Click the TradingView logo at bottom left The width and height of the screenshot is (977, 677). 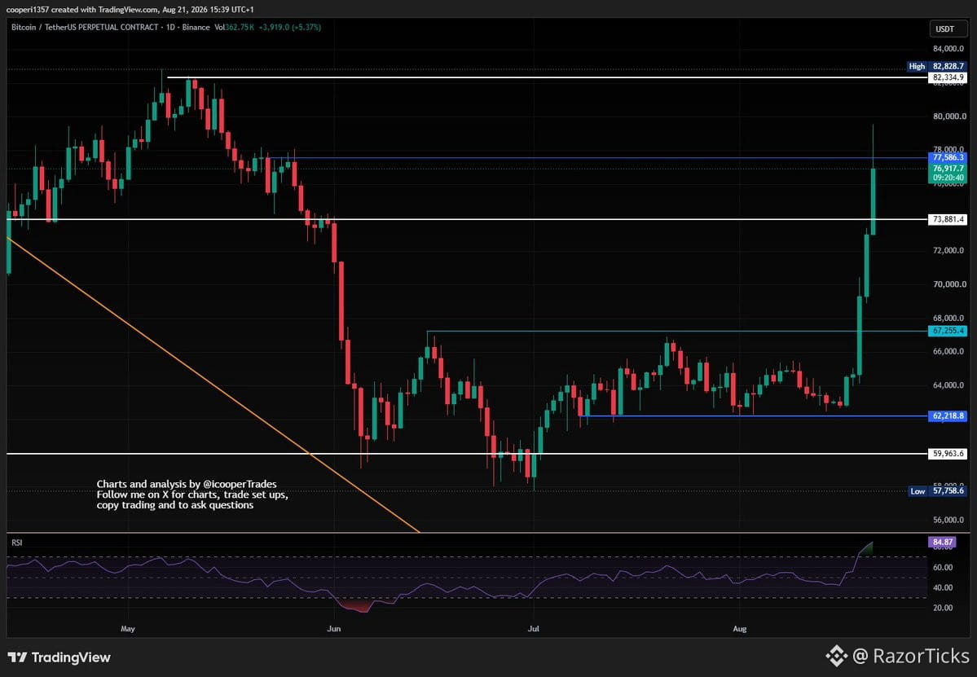[59, 657]
